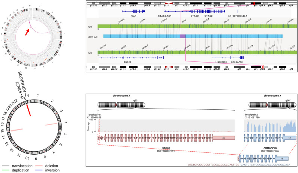This screenshot has width=298, height=173.
Task: Click exon 35 of the STAG2 transcript
Action: pos(224,138)
